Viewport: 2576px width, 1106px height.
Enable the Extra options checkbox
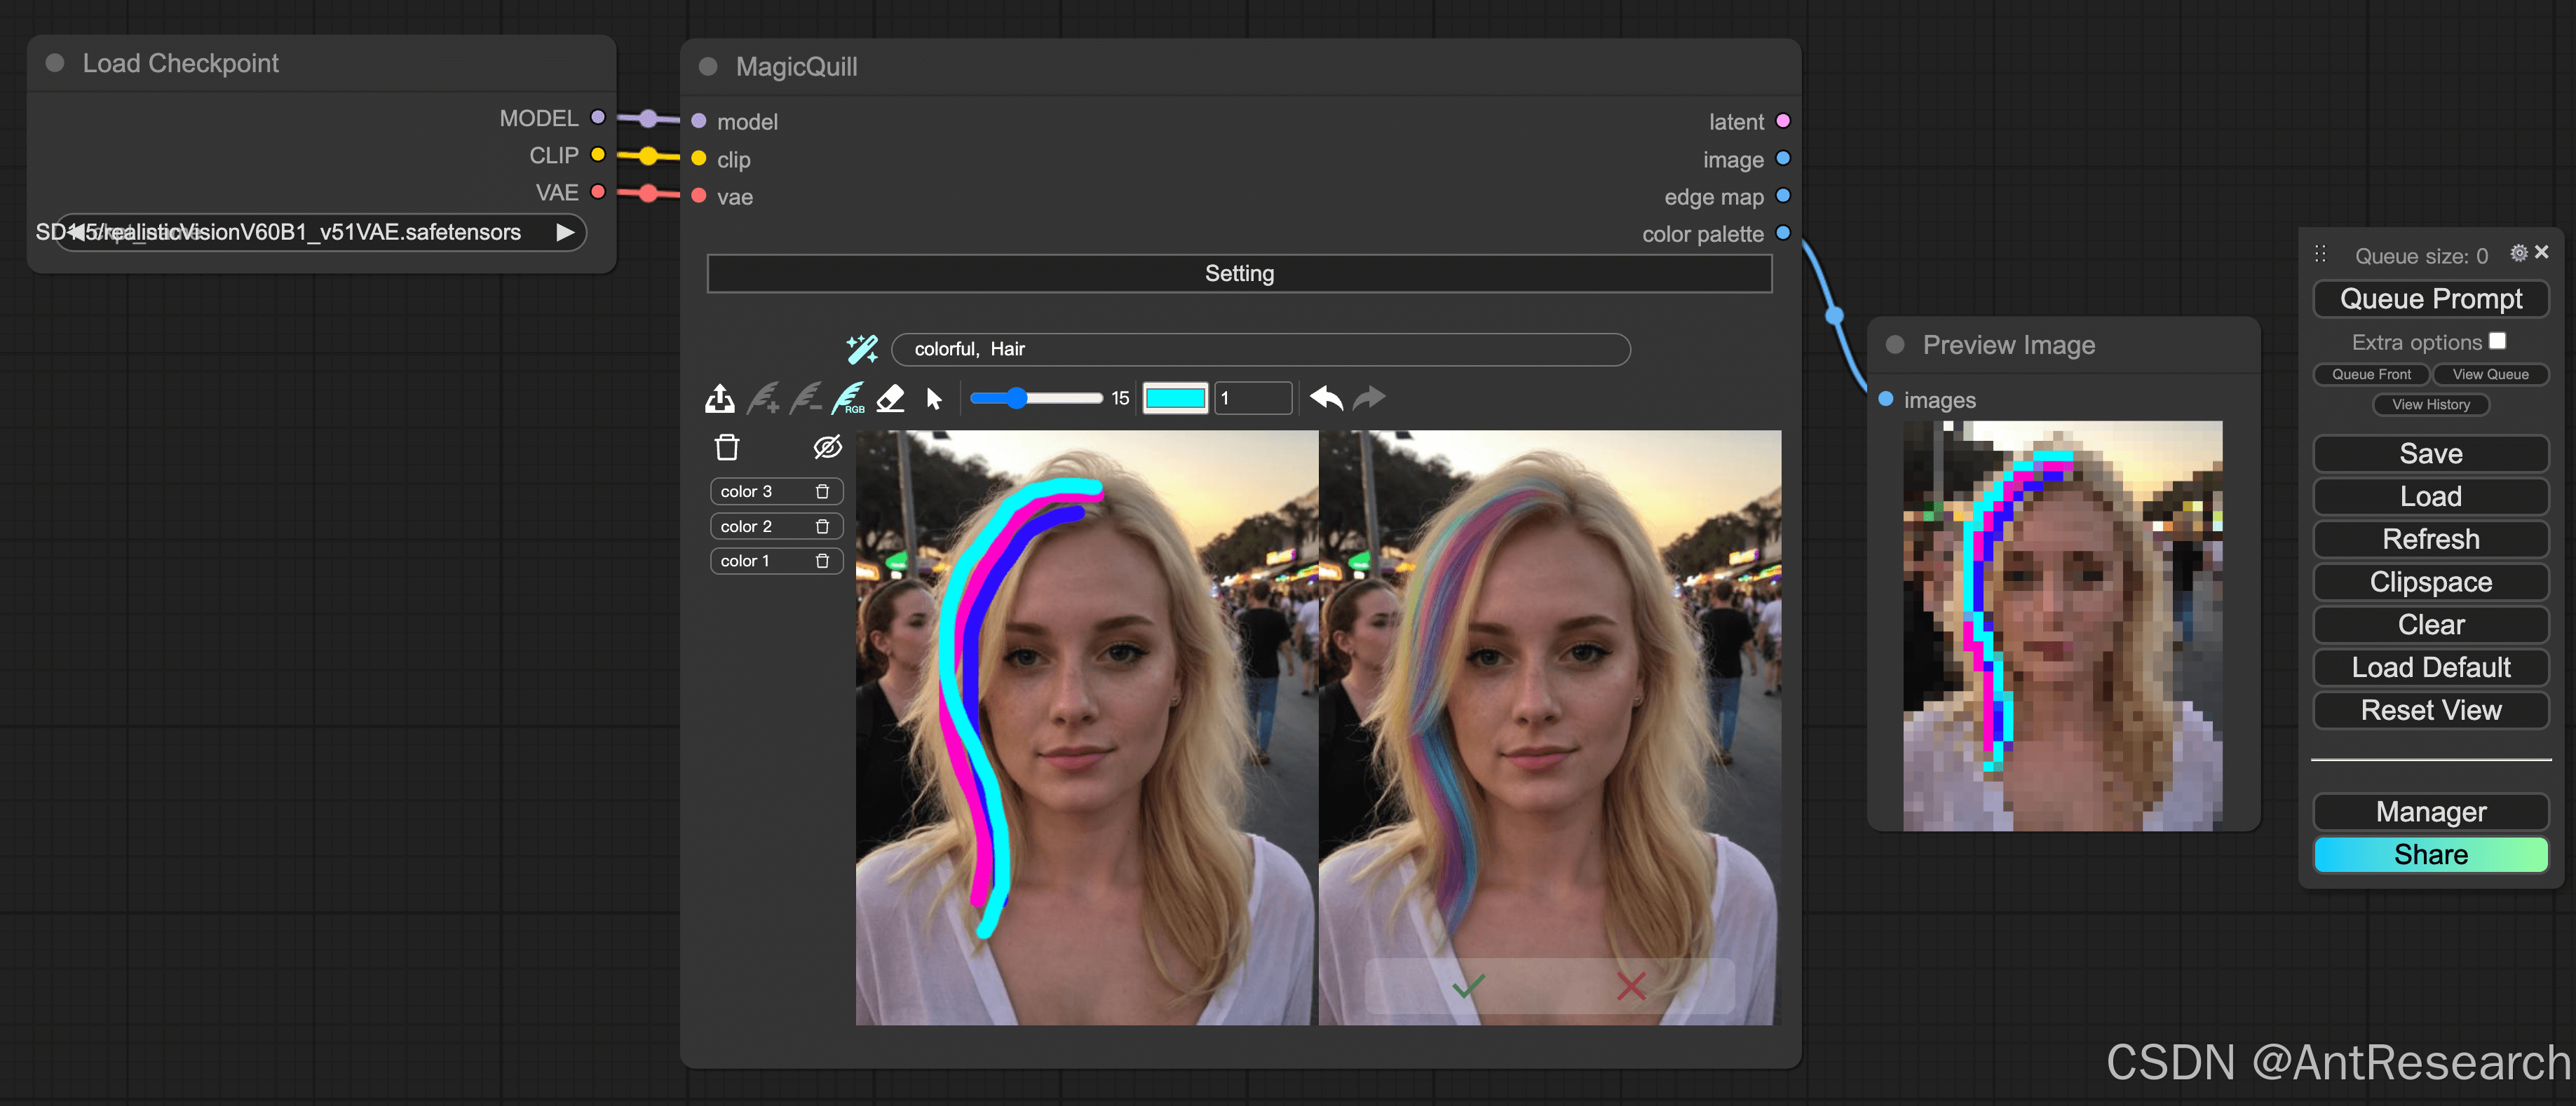coord(2497,341)
